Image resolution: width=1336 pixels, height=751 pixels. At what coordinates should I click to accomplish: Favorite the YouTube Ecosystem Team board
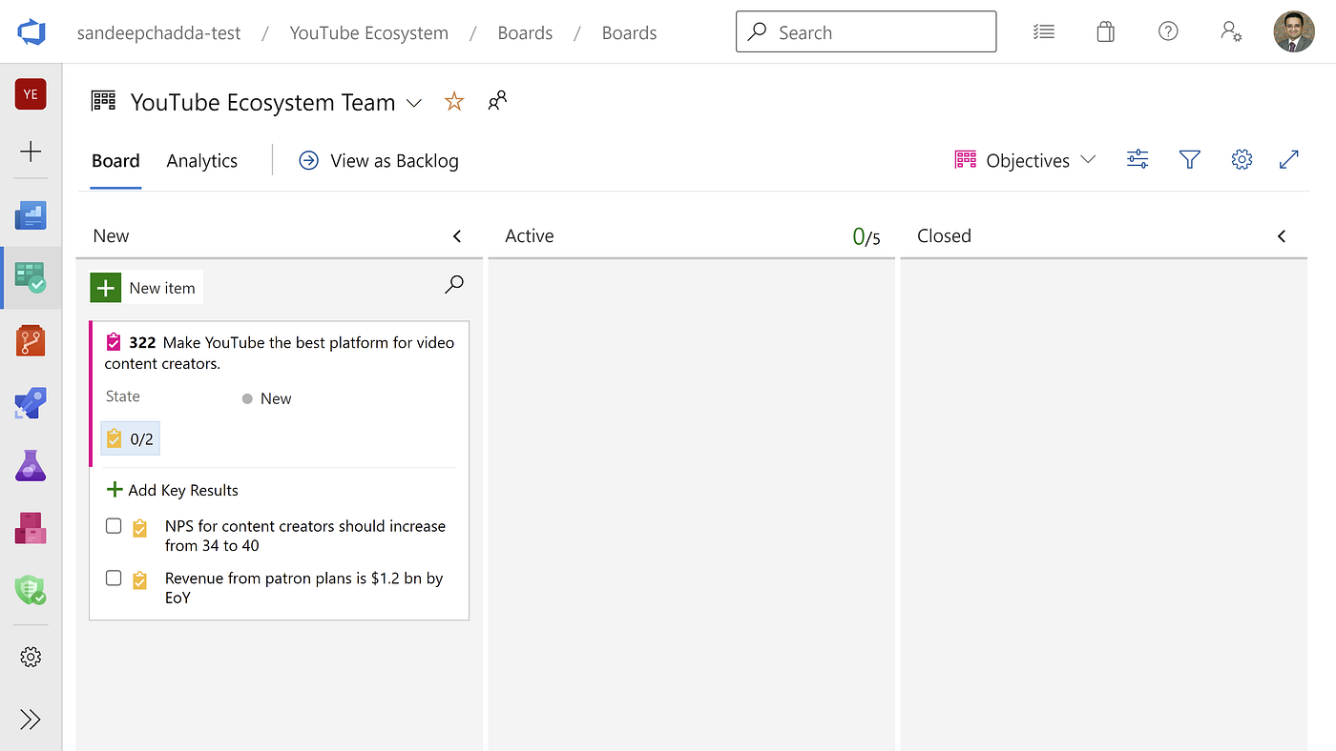tap(454, 102)
